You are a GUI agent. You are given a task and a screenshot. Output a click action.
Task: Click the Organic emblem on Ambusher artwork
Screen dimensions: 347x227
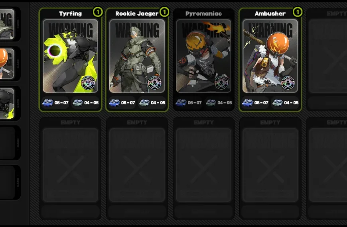288,83
